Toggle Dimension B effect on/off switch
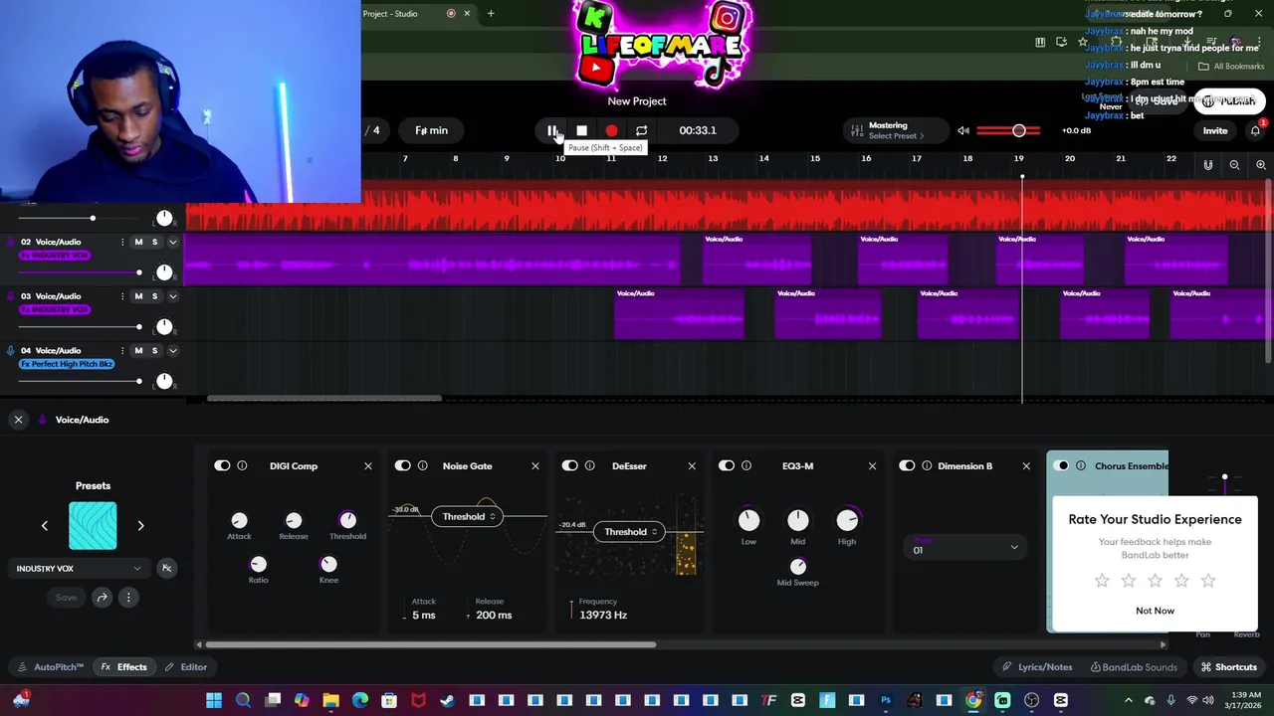Image resolution: width=1274 pixels, height=716 pixels. [x=907, y=465]
